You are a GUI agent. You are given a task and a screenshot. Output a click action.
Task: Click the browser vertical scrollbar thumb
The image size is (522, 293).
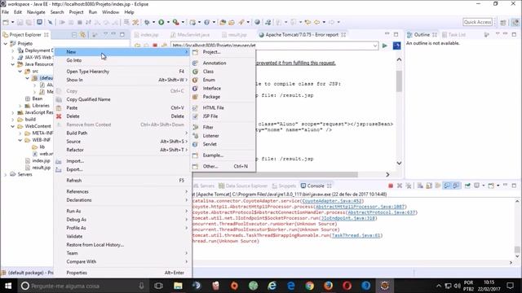[399, 81]
